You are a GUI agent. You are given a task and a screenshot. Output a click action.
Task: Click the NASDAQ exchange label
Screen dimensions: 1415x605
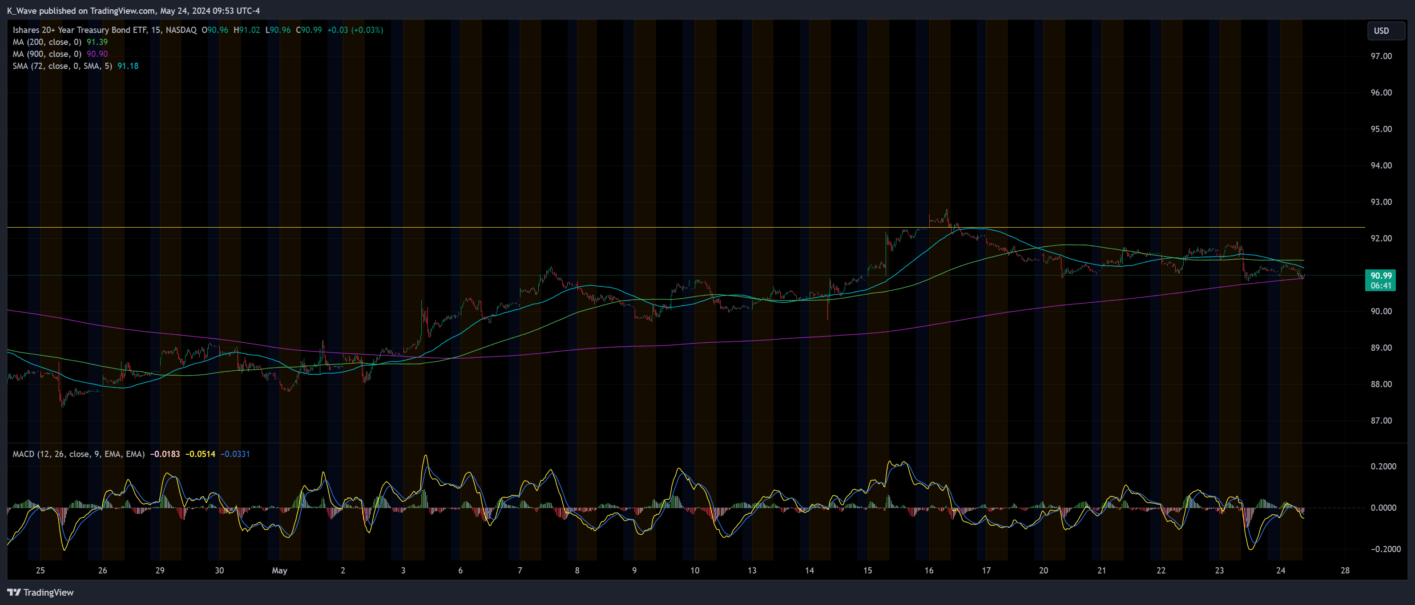(x=182, y=30)
